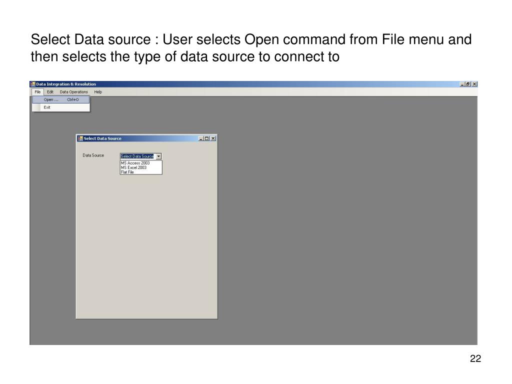Open the Help menu

98,92
